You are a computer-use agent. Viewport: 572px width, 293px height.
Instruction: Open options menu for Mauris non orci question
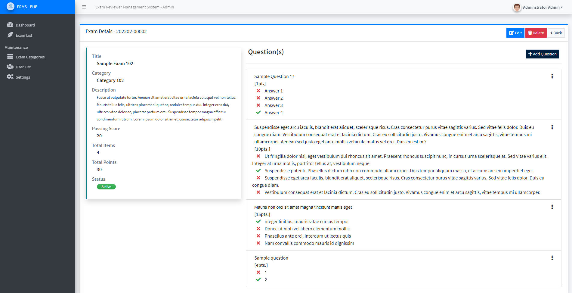[552, 207]
